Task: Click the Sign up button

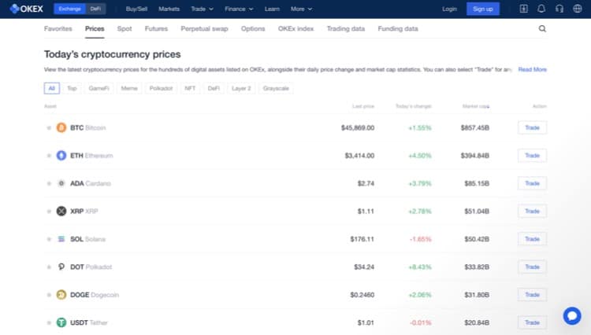Action: pos(482,9)
